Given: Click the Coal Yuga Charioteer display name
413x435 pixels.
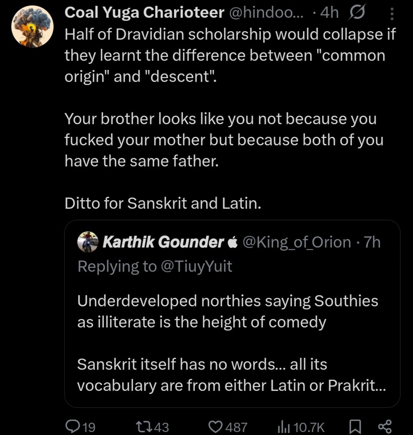Looking at the screenshot, I should 144,13.
